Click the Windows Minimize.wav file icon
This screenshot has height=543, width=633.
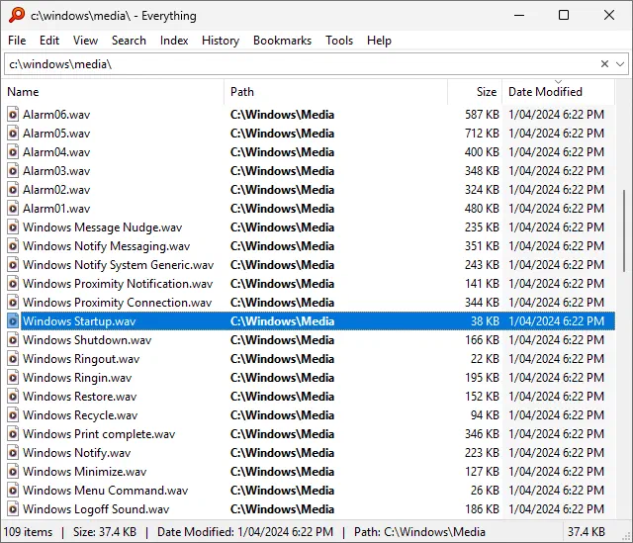pyautogui.click(x=13, y=472)
